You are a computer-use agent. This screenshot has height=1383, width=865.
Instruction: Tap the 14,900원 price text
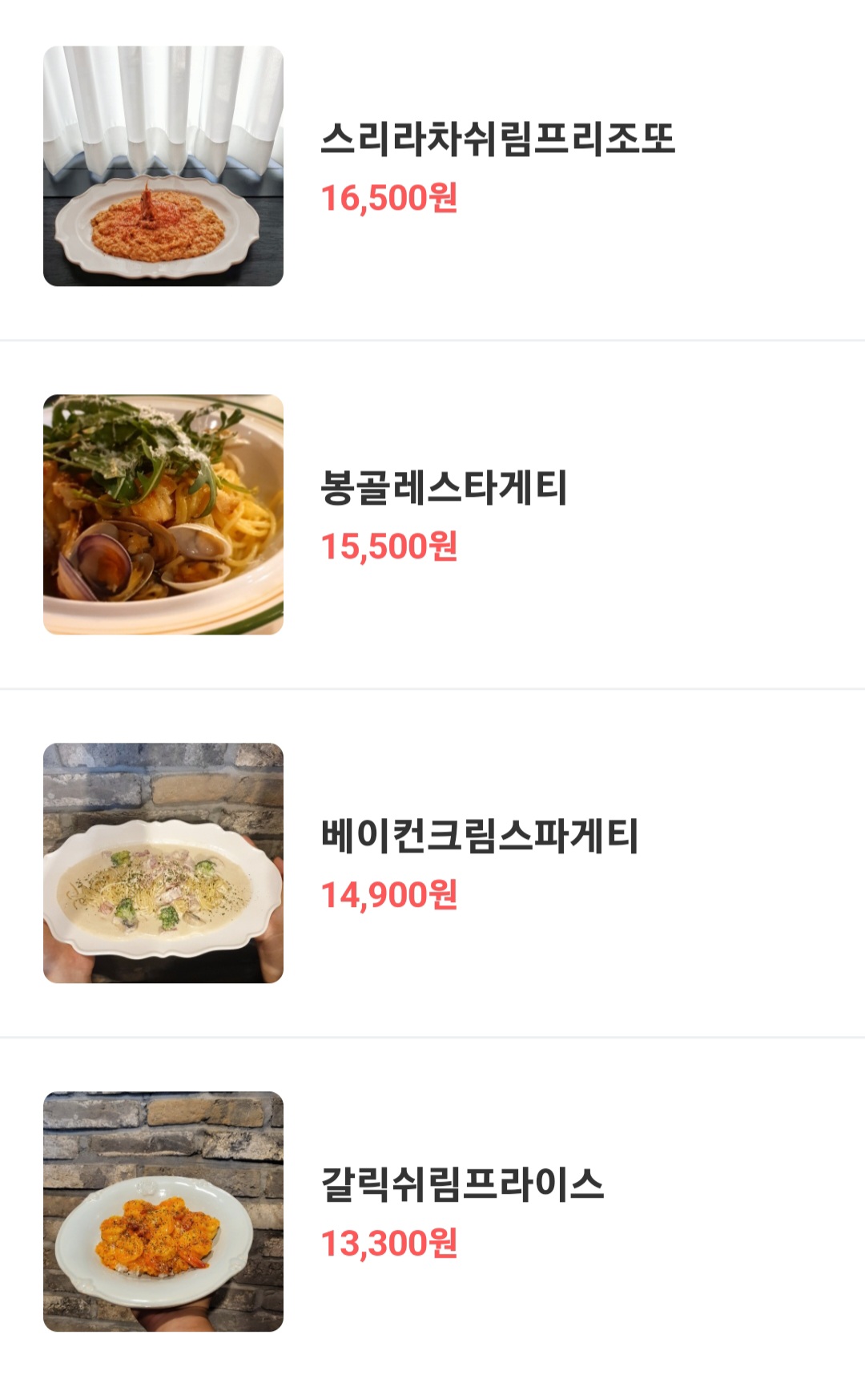pyautogui.click(x=389, y=895)
